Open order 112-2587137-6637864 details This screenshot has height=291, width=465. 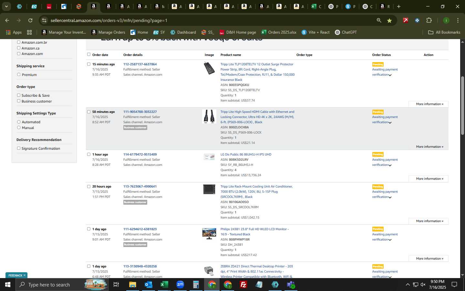coord(140,64)
